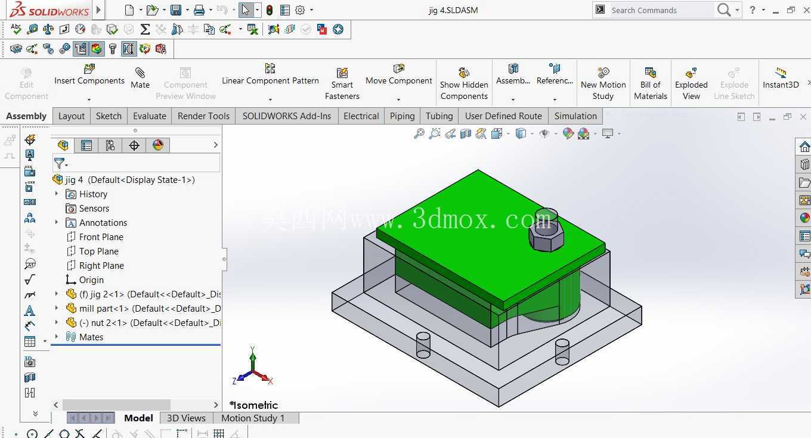Start a New Motion Study
The image size is (811, 438).
click(603, 83)
